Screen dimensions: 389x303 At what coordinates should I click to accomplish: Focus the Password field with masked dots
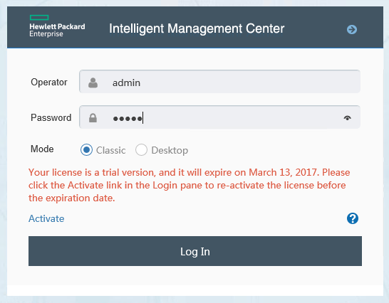click(219, 117)
